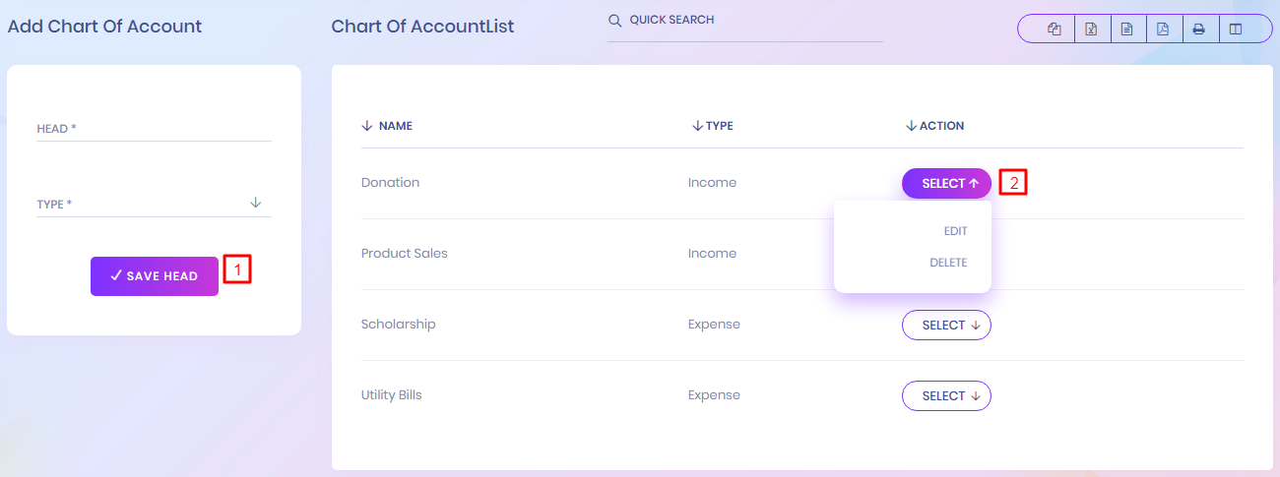Open the Type dropdown field
The width and height of the screenshot is (1280, 477).
point(154,204)
